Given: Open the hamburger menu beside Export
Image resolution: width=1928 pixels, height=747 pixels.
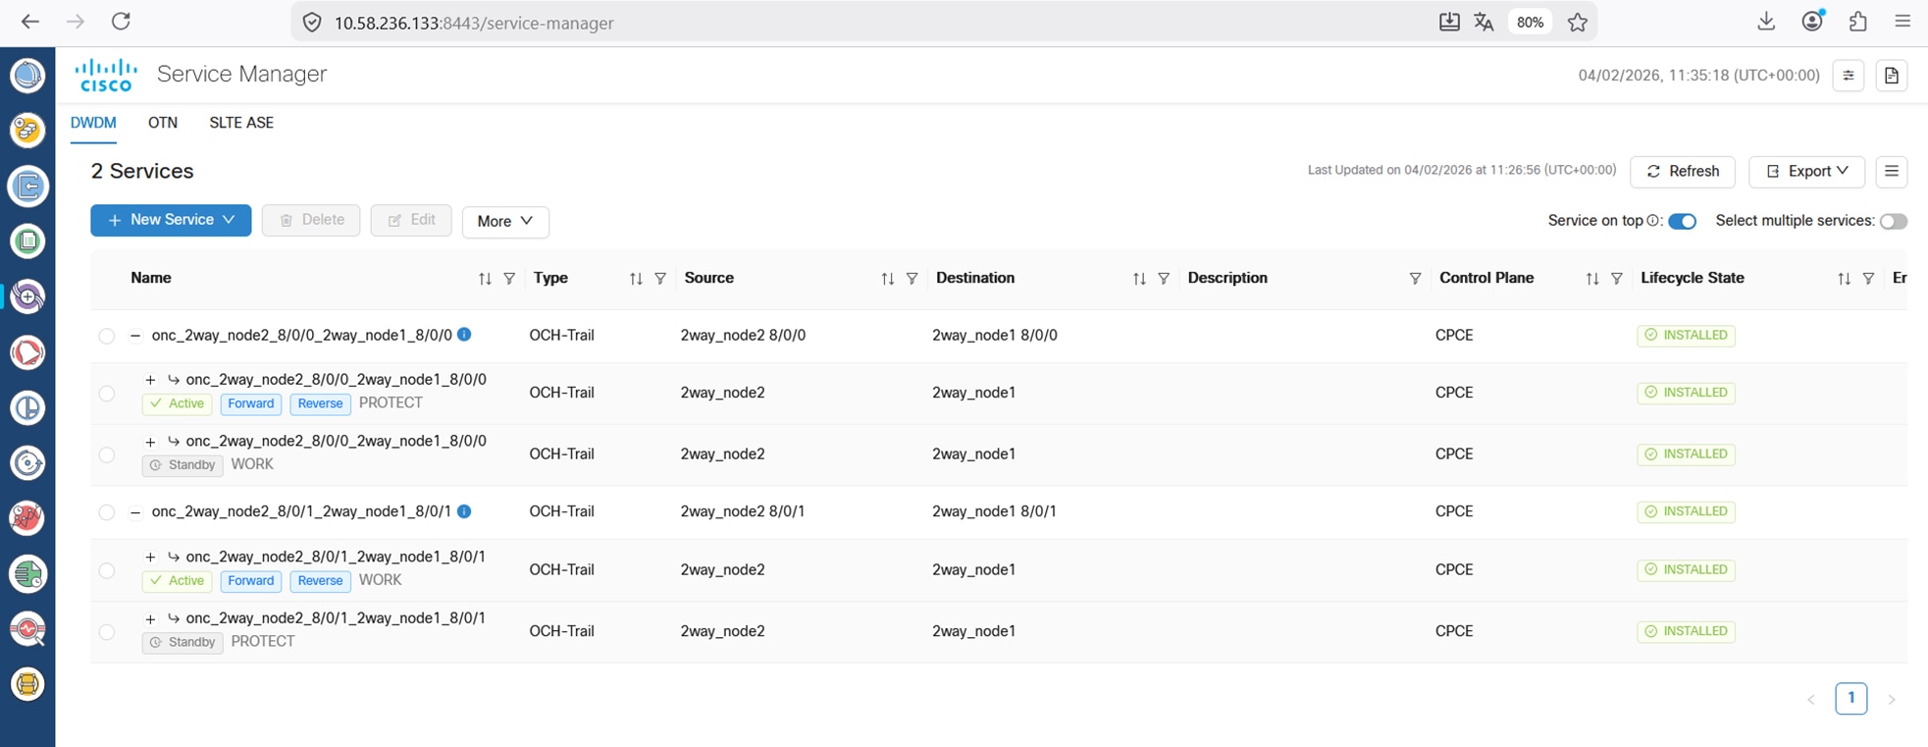Looking at the screenshot, I should pos(1892,172).
